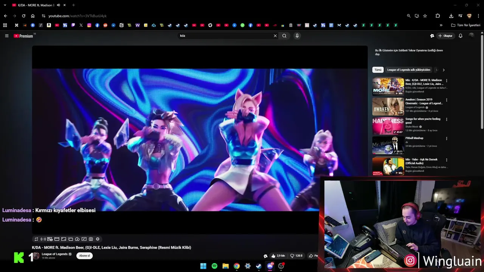Dislike the video (128 B)
Viewport: 484px width, 272px height.
click(296, 256)
